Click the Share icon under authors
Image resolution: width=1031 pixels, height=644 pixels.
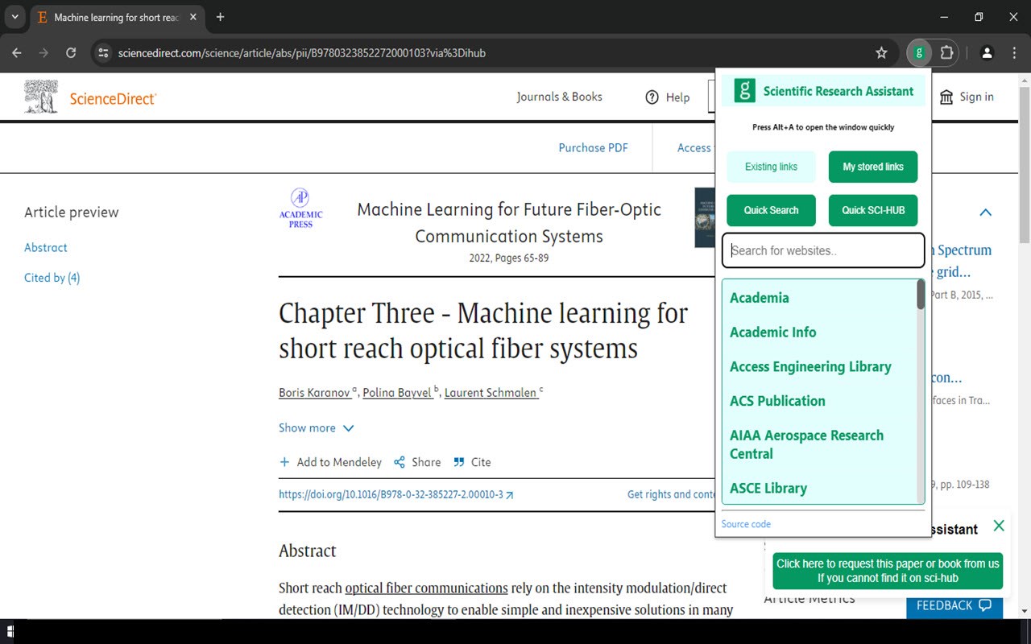point(400,462)
